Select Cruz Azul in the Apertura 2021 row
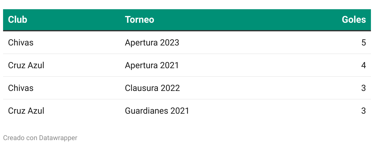Screen dimensions: 374x145 pyautogui.click(x=26, y=65)
